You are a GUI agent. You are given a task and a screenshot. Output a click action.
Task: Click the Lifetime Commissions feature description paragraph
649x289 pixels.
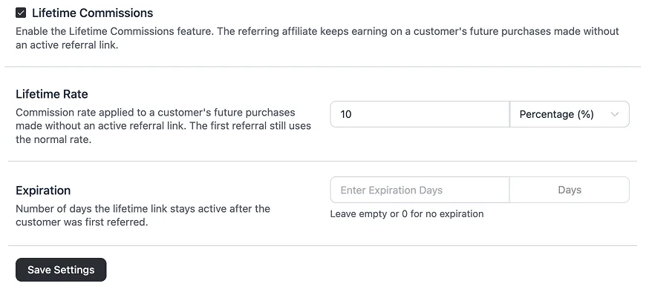pyautogui.click(x=318, y=38)
